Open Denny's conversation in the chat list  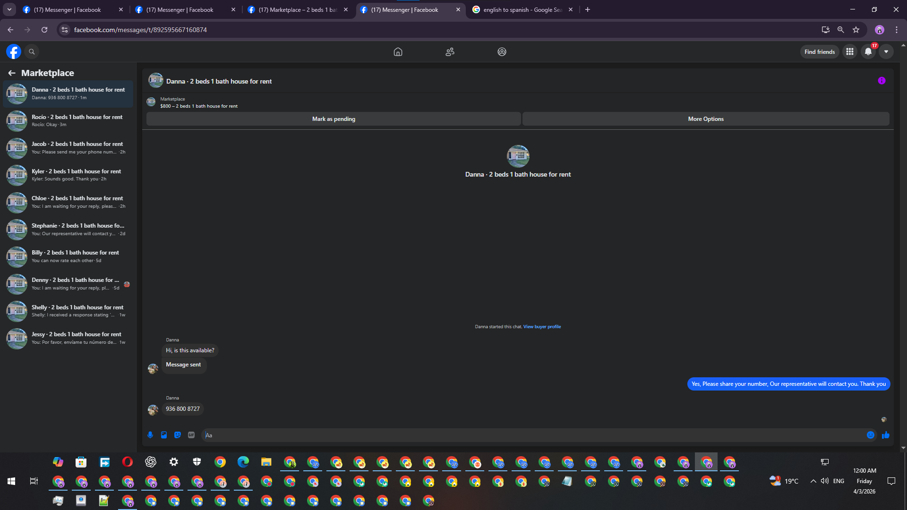click(68, 284)
